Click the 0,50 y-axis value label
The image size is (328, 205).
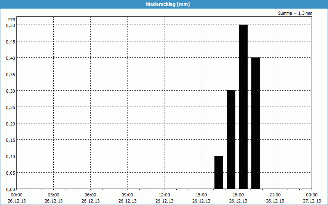(11, 25)
